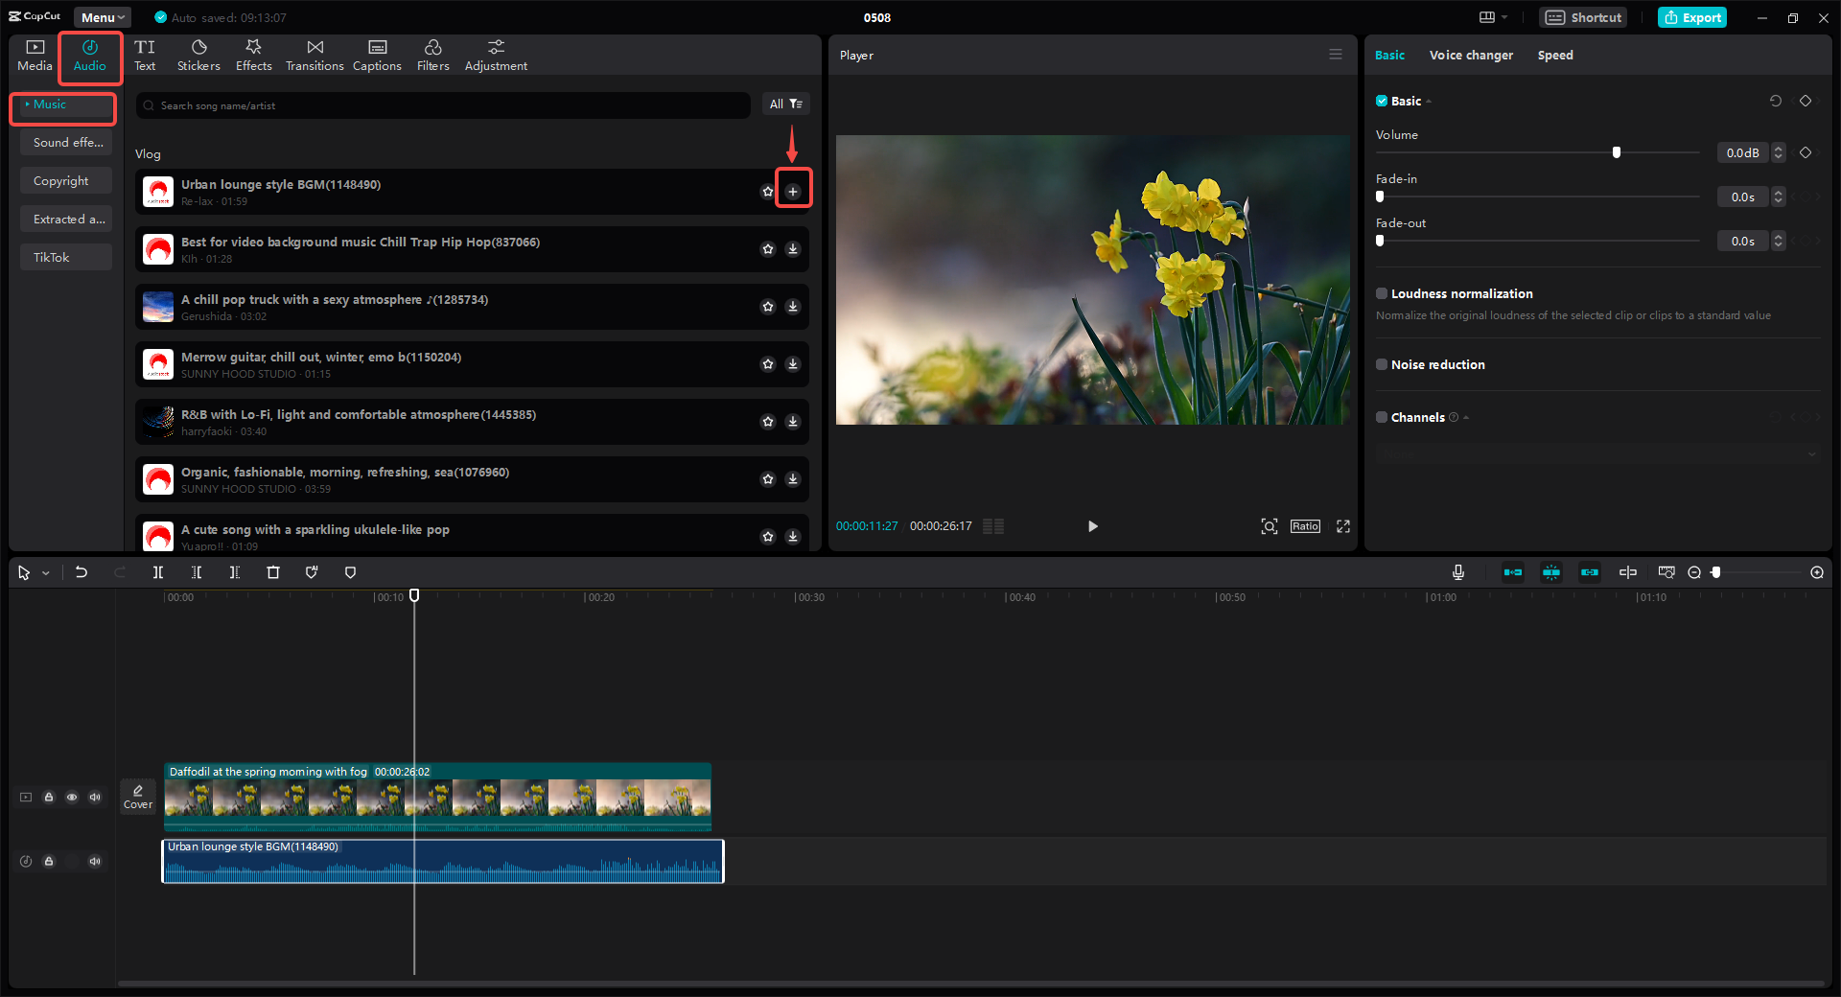Screen dimensions: 1841x997
Task: Record a voiceover using the microphone icon
Action: [1457, 572]
